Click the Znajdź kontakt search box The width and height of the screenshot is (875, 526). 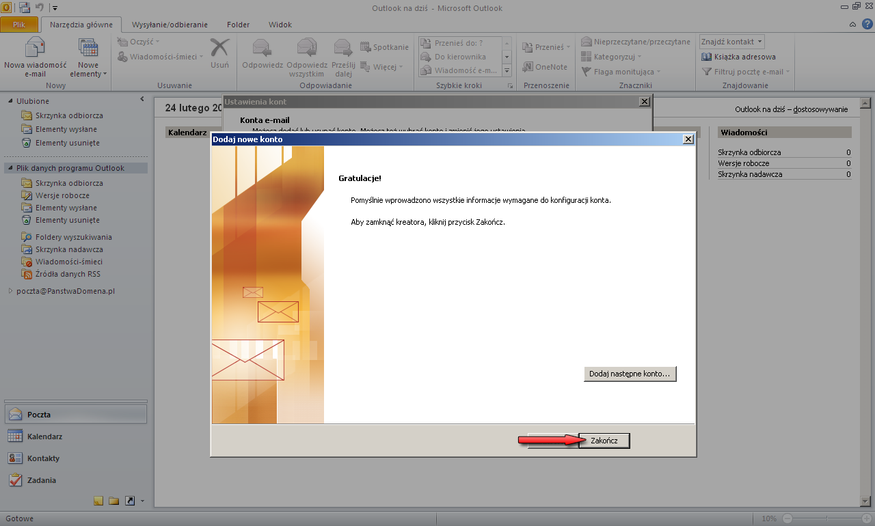click(731, 42)
